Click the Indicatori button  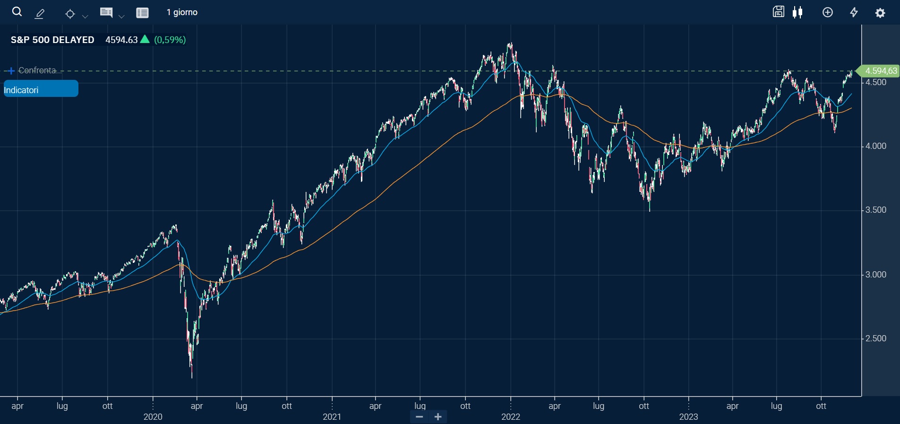(x=41, y=89)
